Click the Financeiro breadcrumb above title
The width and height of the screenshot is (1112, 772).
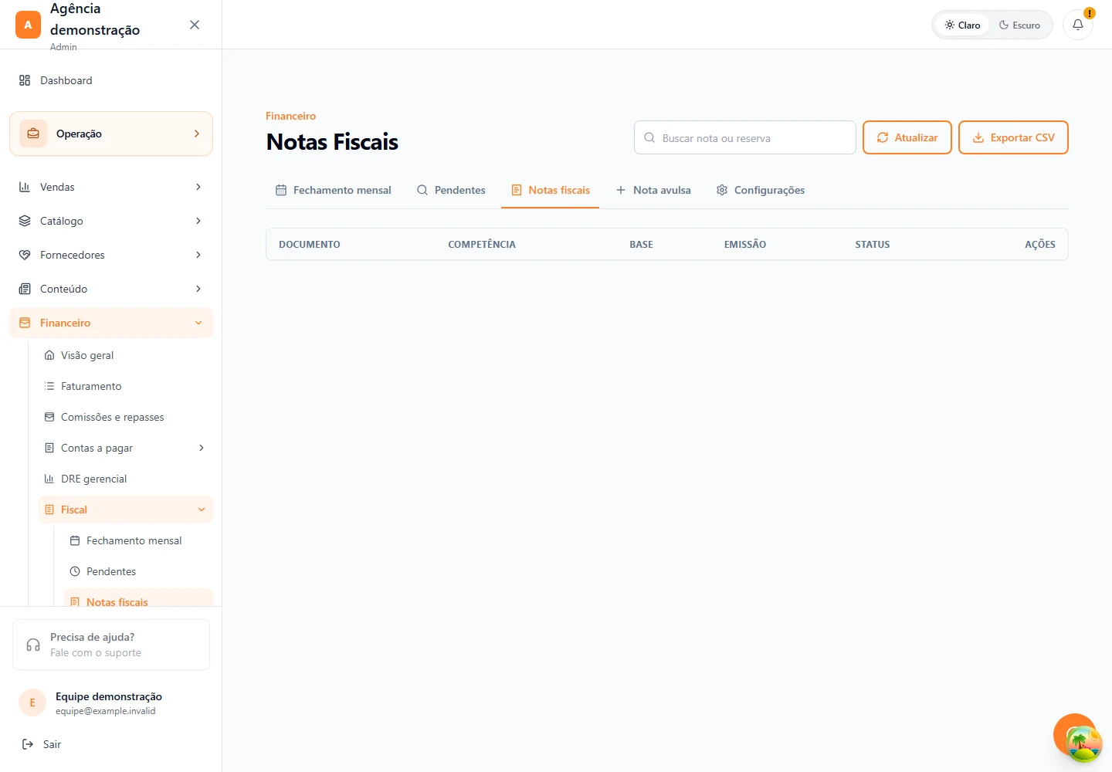[x=290, y=116]
